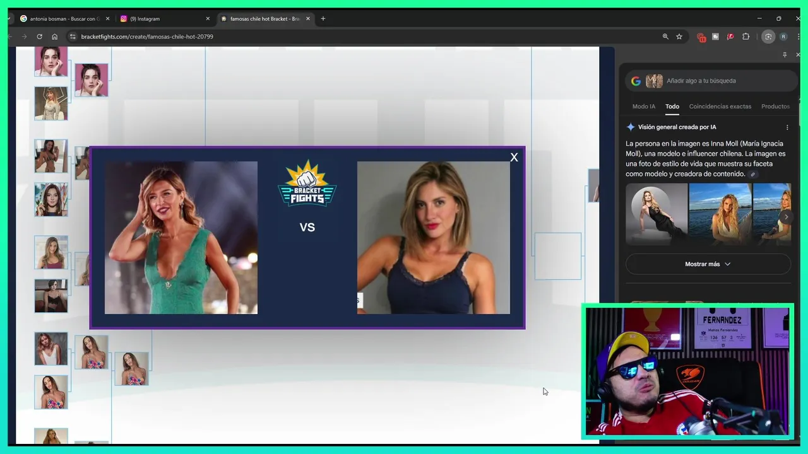Click the AI sparkle icon beside Visión general
This screenshot has width=808, height=454.
[x=630, y=127]
